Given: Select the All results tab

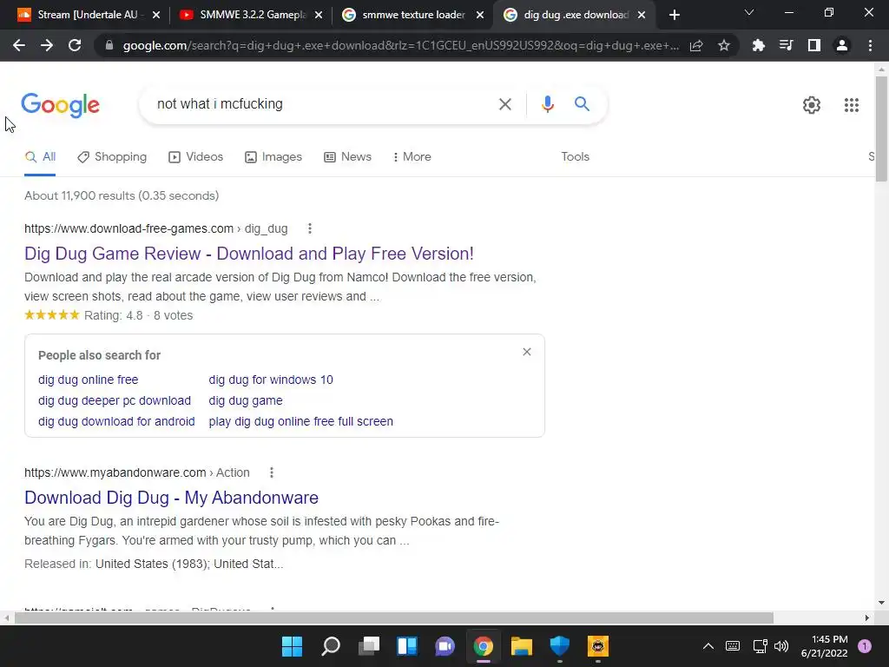Looking at the screenshot, I should click(x=40, y=157).
